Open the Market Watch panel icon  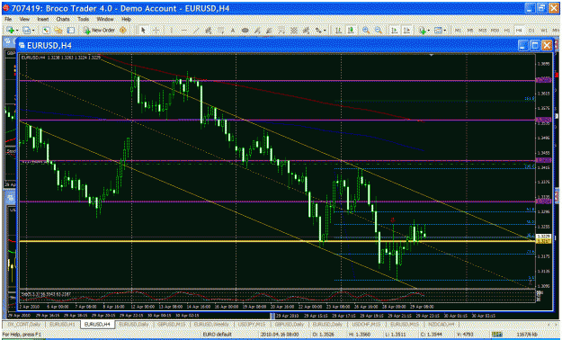pos(46,31)
